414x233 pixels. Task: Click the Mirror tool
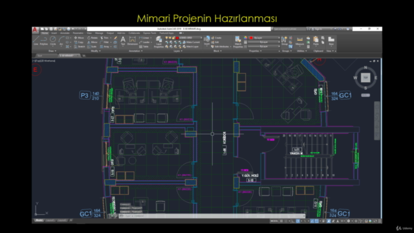(93, 42)
